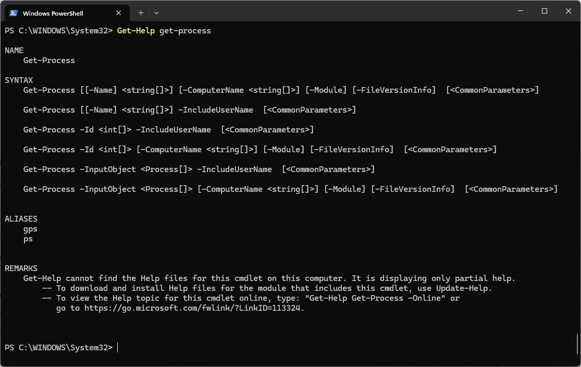The image size is (581, 367).
Task: Select the ALIASES label gps
Action: tap(30, 228)
